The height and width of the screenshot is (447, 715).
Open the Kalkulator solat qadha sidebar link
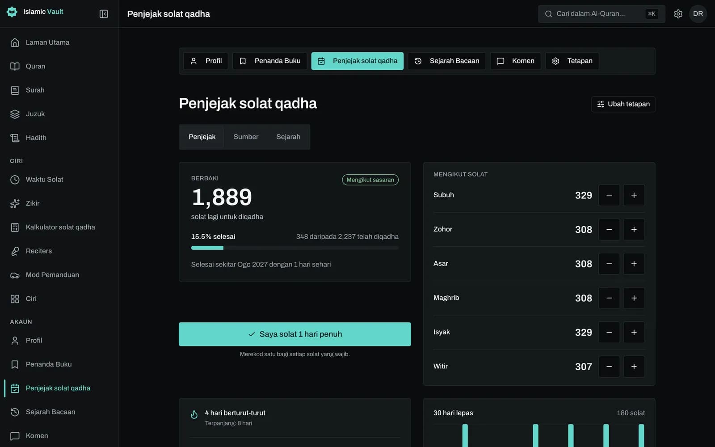pos(59,227)
